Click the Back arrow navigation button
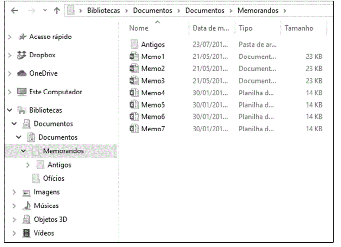 (x=14, y=10)
